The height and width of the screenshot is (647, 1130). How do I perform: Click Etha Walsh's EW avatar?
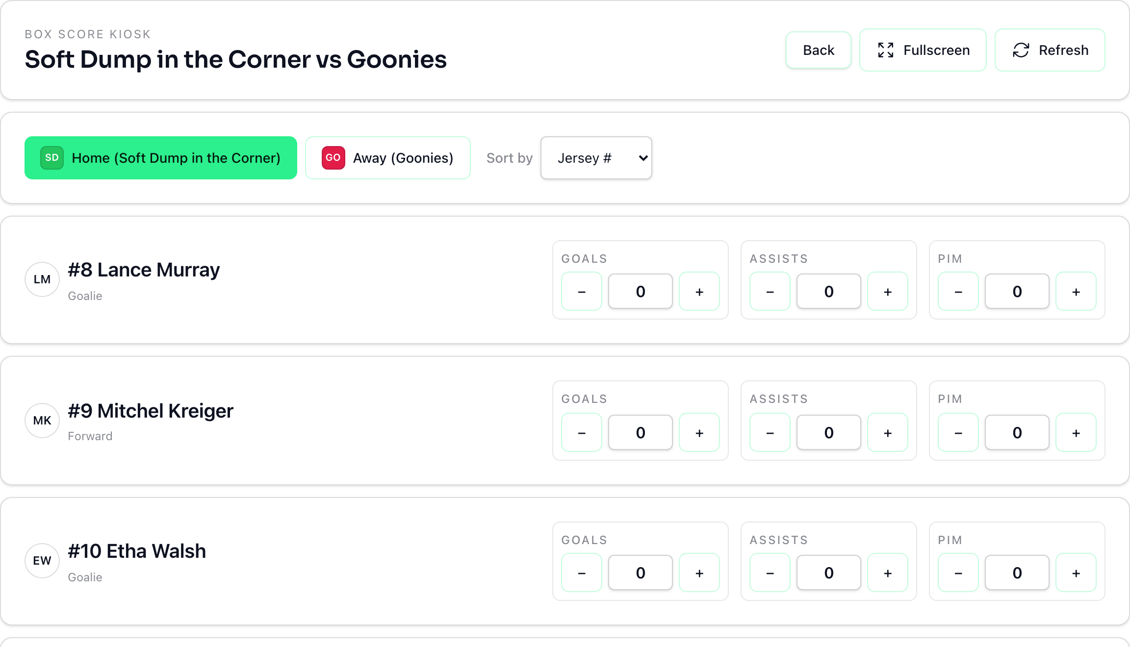point(42,561)
